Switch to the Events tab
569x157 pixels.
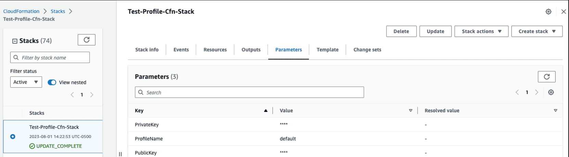181,50
